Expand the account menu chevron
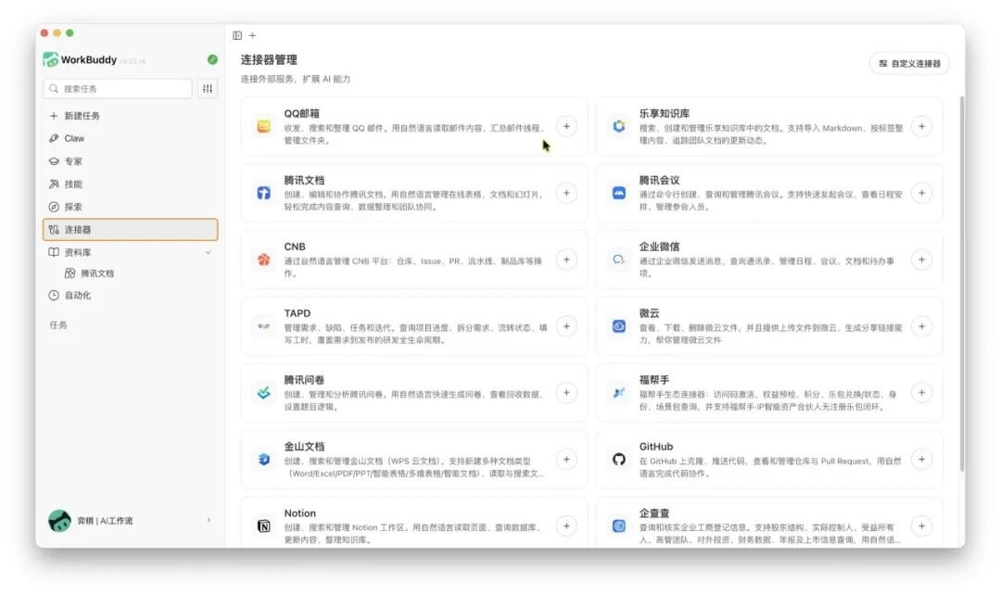The height and width of the screenshot is (595, 1001). pos(209,520)
